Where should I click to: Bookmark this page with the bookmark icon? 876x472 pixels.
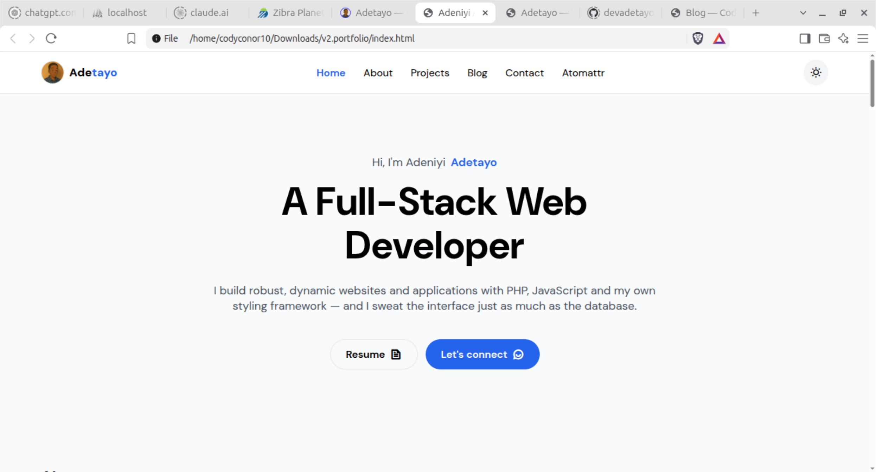[x=131, y=38]
